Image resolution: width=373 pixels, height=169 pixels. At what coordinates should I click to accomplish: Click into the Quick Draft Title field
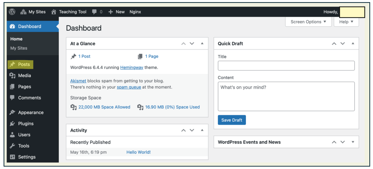286,66
